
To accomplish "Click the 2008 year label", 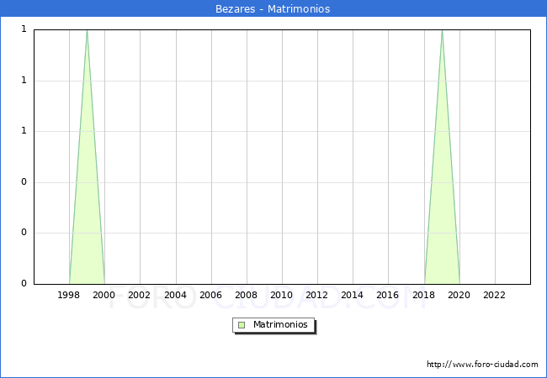I will [x=246, y=295].
